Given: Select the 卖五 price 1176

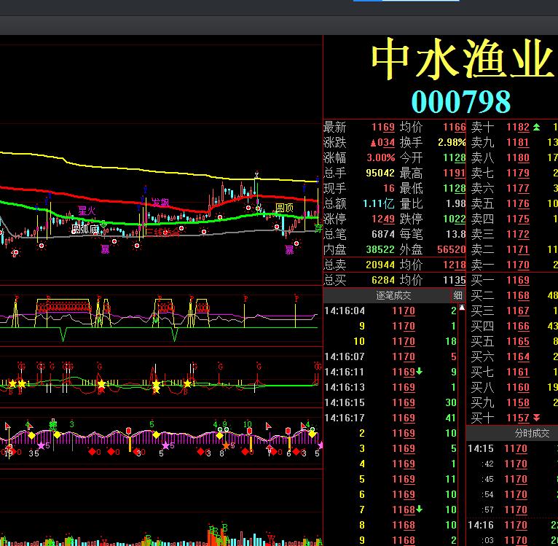Looking at the screenshot, I should coord(518,203).
